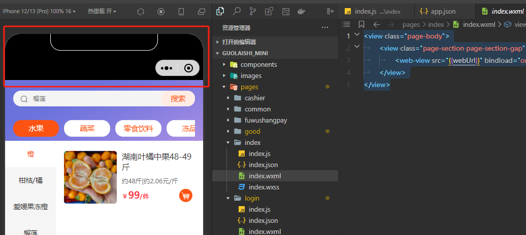Click the pages breadcrumb segment

click(x=411, y=24)
